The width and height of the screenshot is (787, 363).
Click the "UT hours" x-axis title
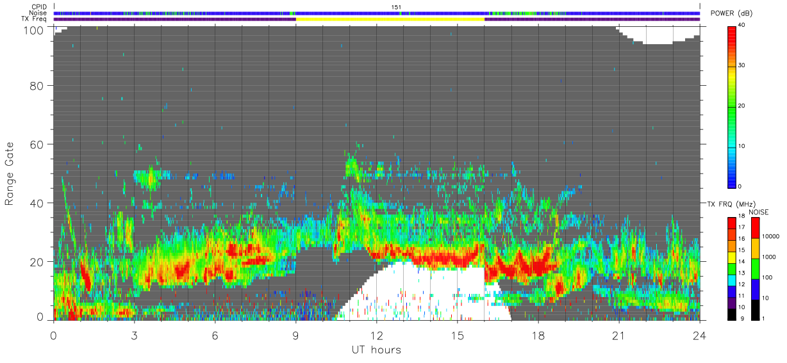point(376,350)
